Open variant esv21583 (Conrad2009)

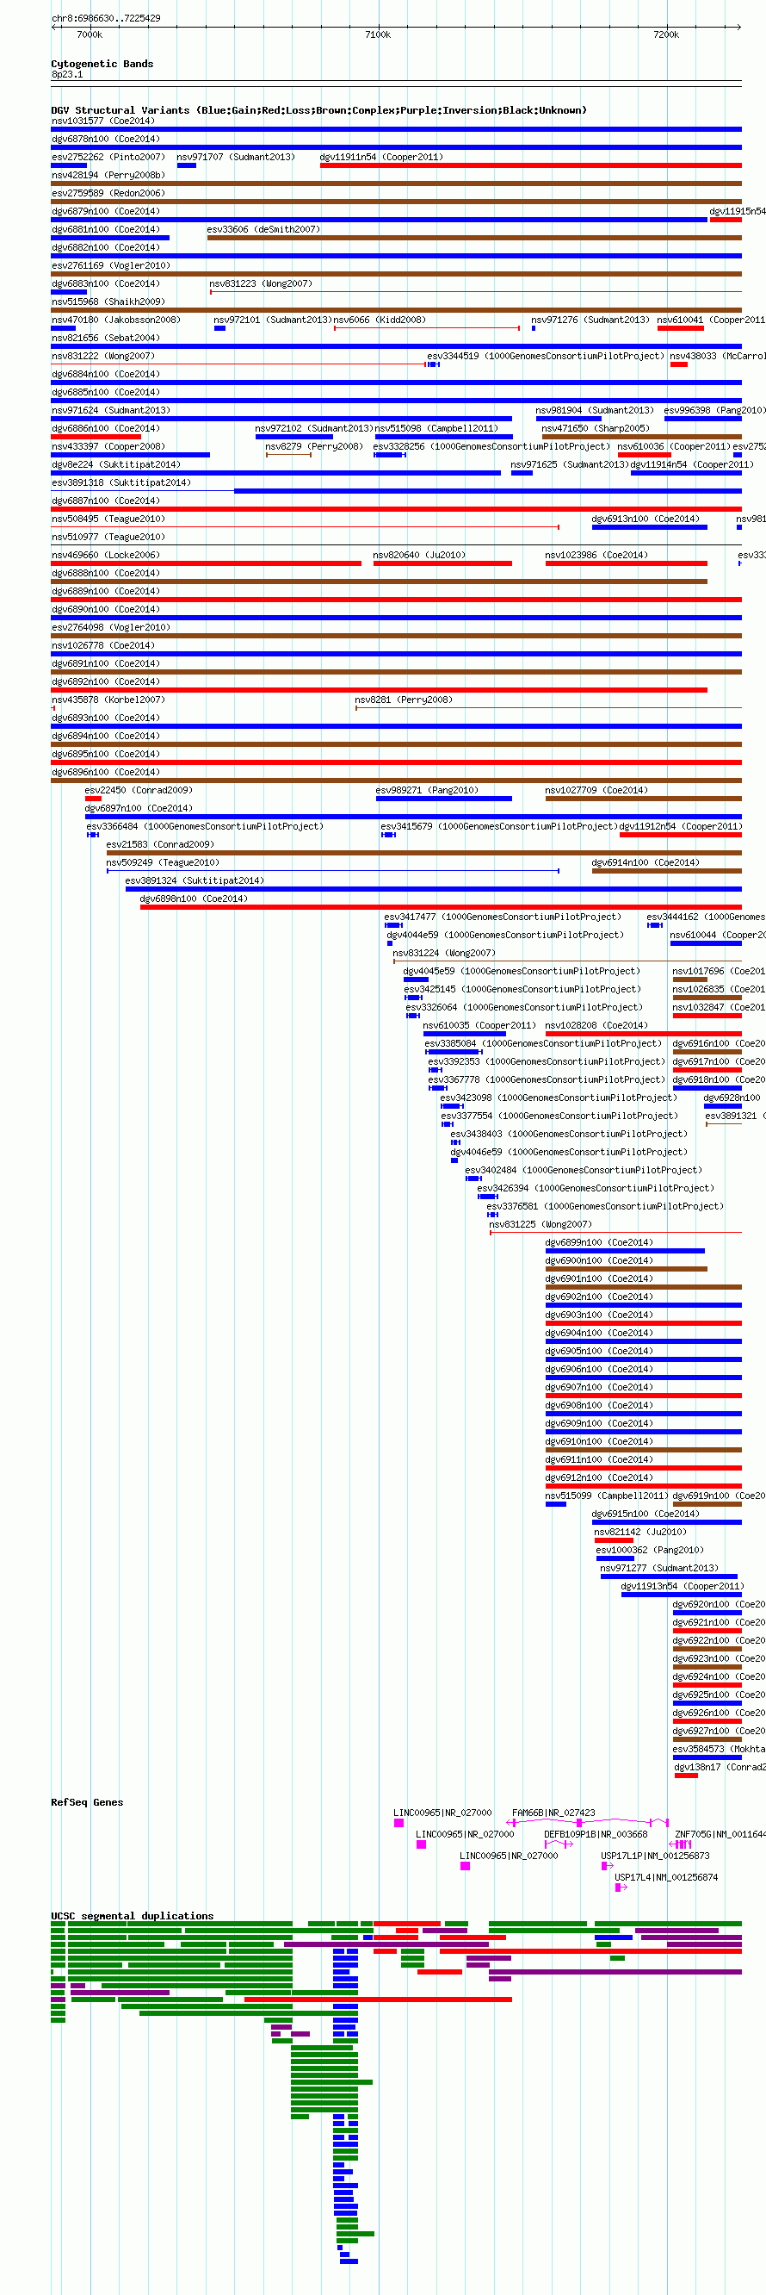tap(160, 844)
